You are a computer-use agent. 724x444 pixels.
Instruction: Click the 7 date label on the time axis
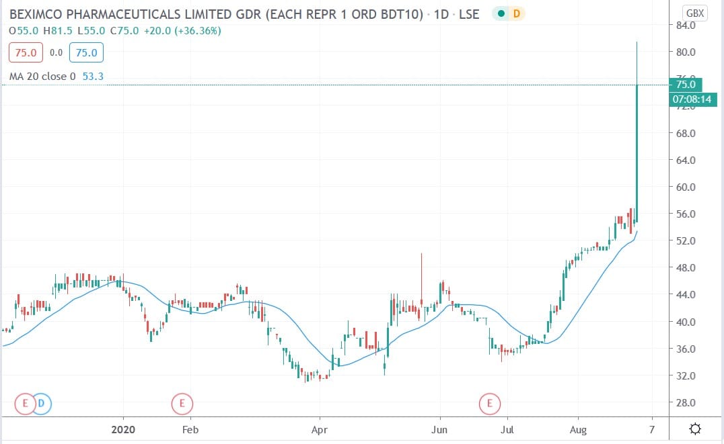[x=652, y=430]
